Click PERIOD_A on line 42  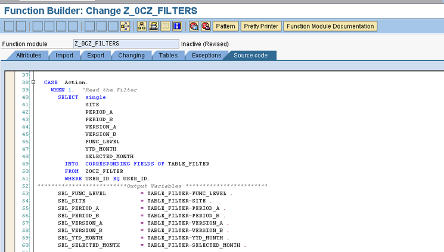pos(99,112)
